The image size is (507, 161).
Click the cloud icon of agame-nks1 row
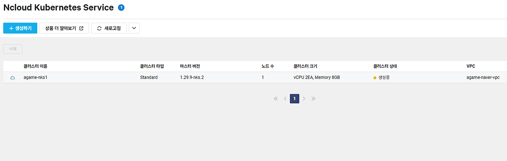pos(13,78)
